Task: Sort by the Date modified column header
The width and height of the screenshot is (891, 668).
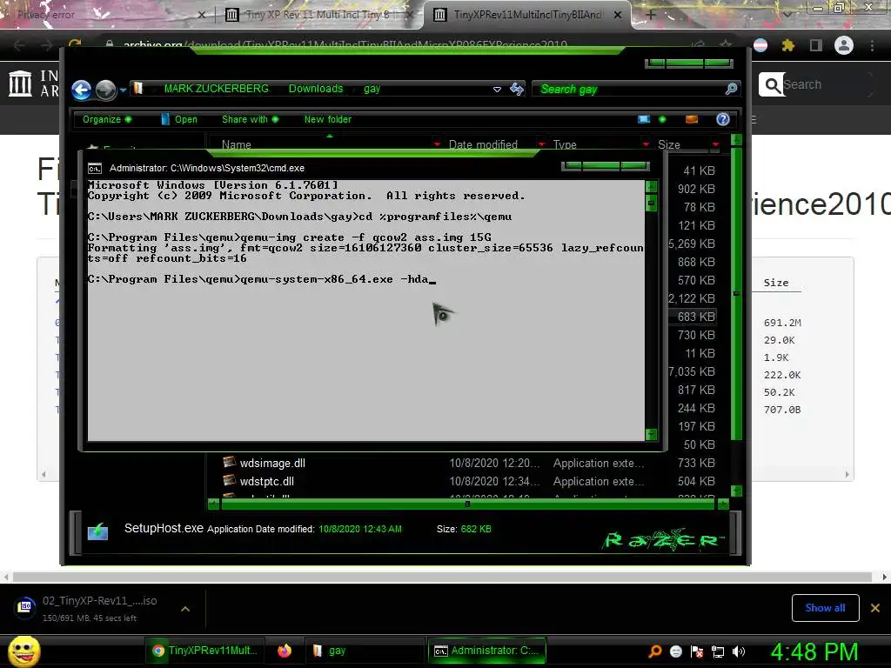Action: click(x=483, y=145)
